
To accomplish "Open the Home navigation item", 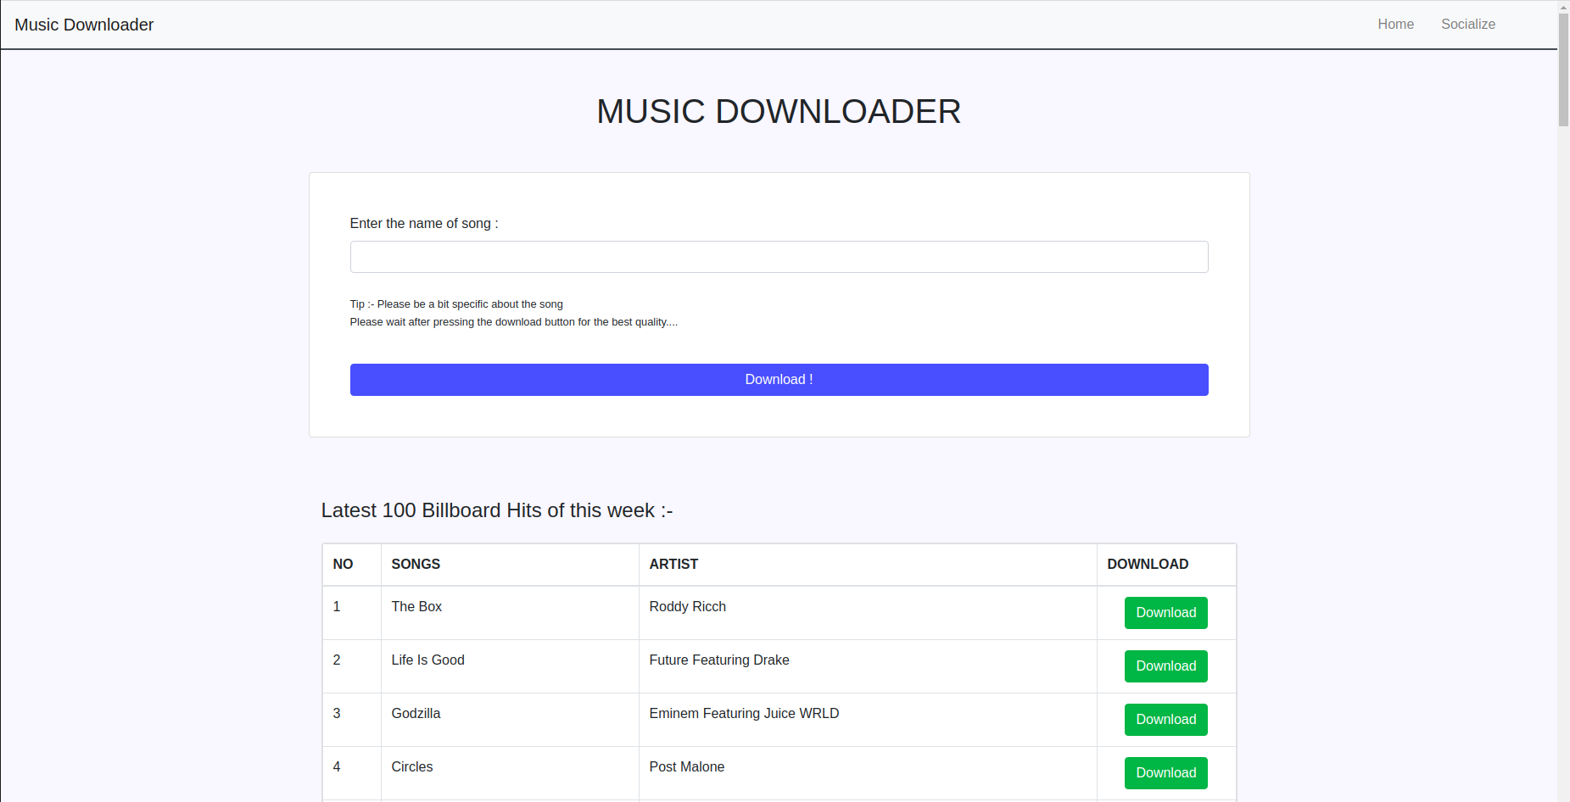I will 1395,24.
